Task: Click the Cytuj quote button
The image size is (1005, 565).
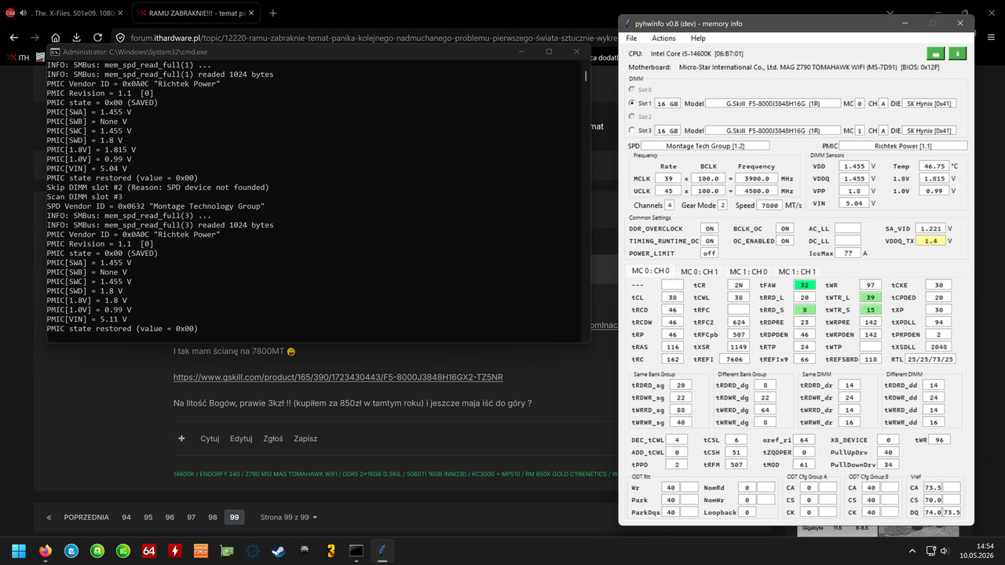Action: click(210, 439)
